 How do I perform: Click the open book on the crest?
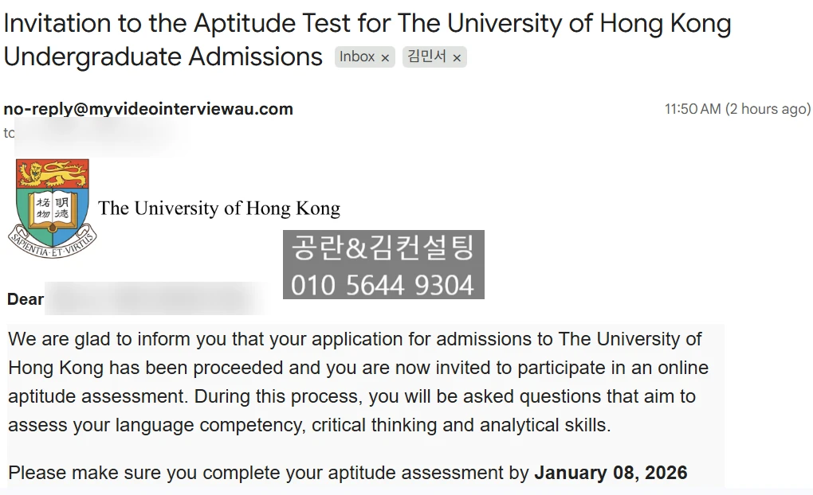(53, 209)
